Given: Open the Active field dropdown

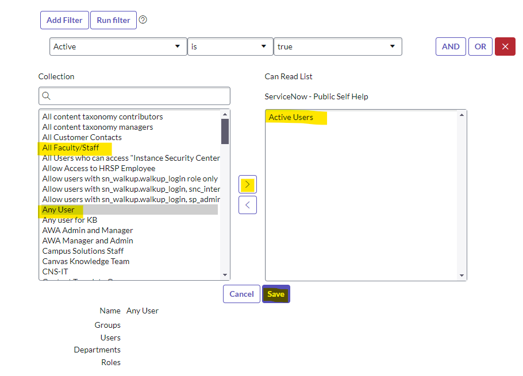Looking at the screenshot, I should coord(117,46).
